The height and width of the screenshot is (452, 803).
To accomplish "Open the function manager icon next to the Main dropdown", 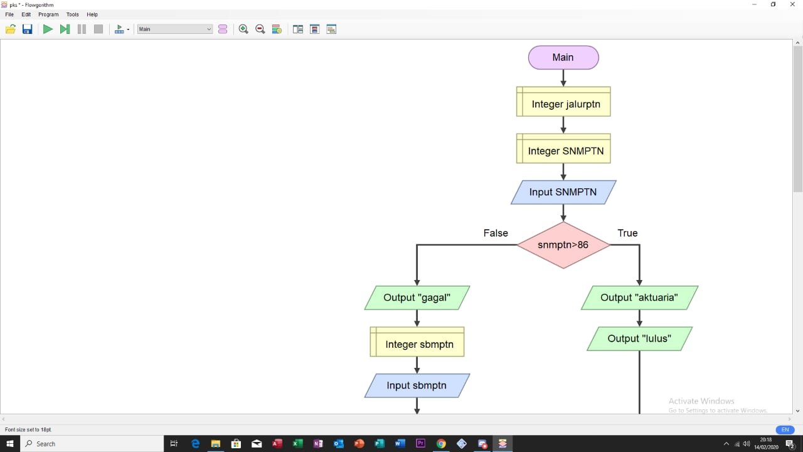I will [x=223, y=29].
